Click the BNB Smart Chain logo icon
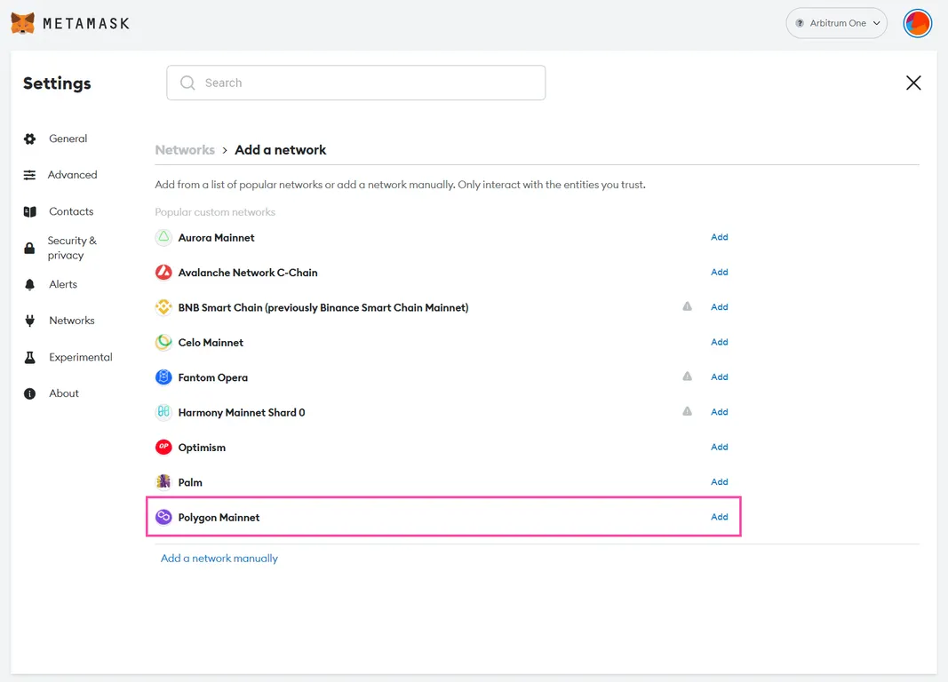 [163, 307]
